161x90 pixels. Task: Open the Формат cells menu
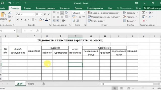tap(130, 21)
